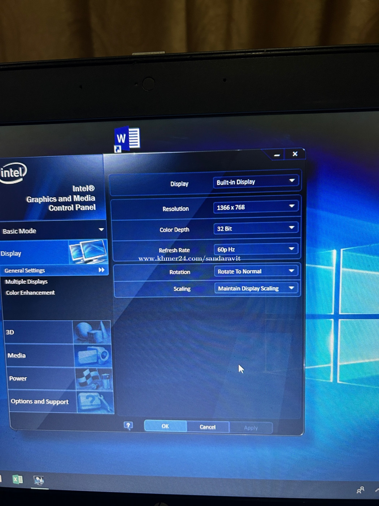This screenshot has height=506, width=379.
Task: Open the Rotation dropdown
Action: 257,271
